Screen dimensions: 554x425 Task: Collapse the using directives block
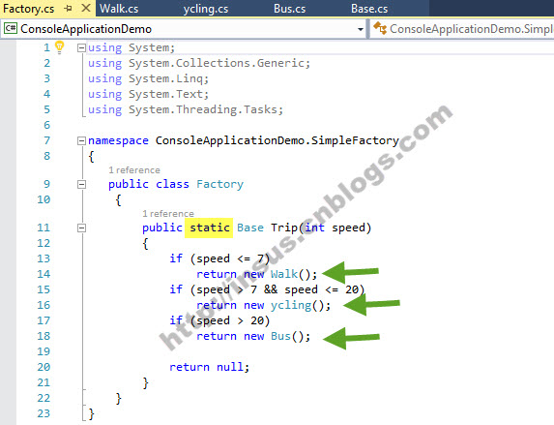coord(81,47)
